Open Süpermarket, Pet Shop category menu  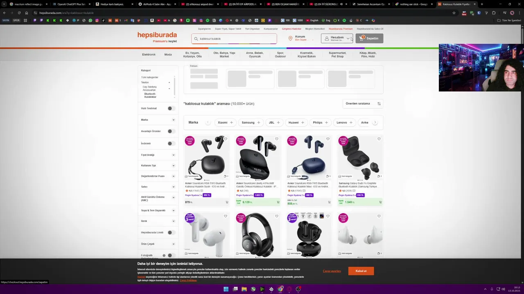click(337, 55)
